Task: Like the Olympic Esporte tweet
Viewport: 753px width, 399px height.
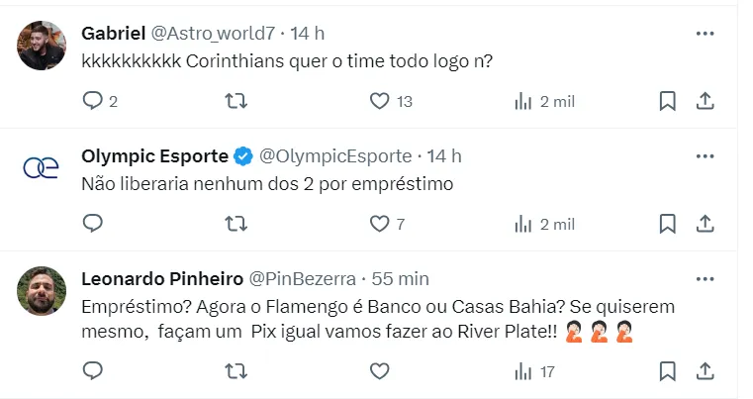Action: 380,224
